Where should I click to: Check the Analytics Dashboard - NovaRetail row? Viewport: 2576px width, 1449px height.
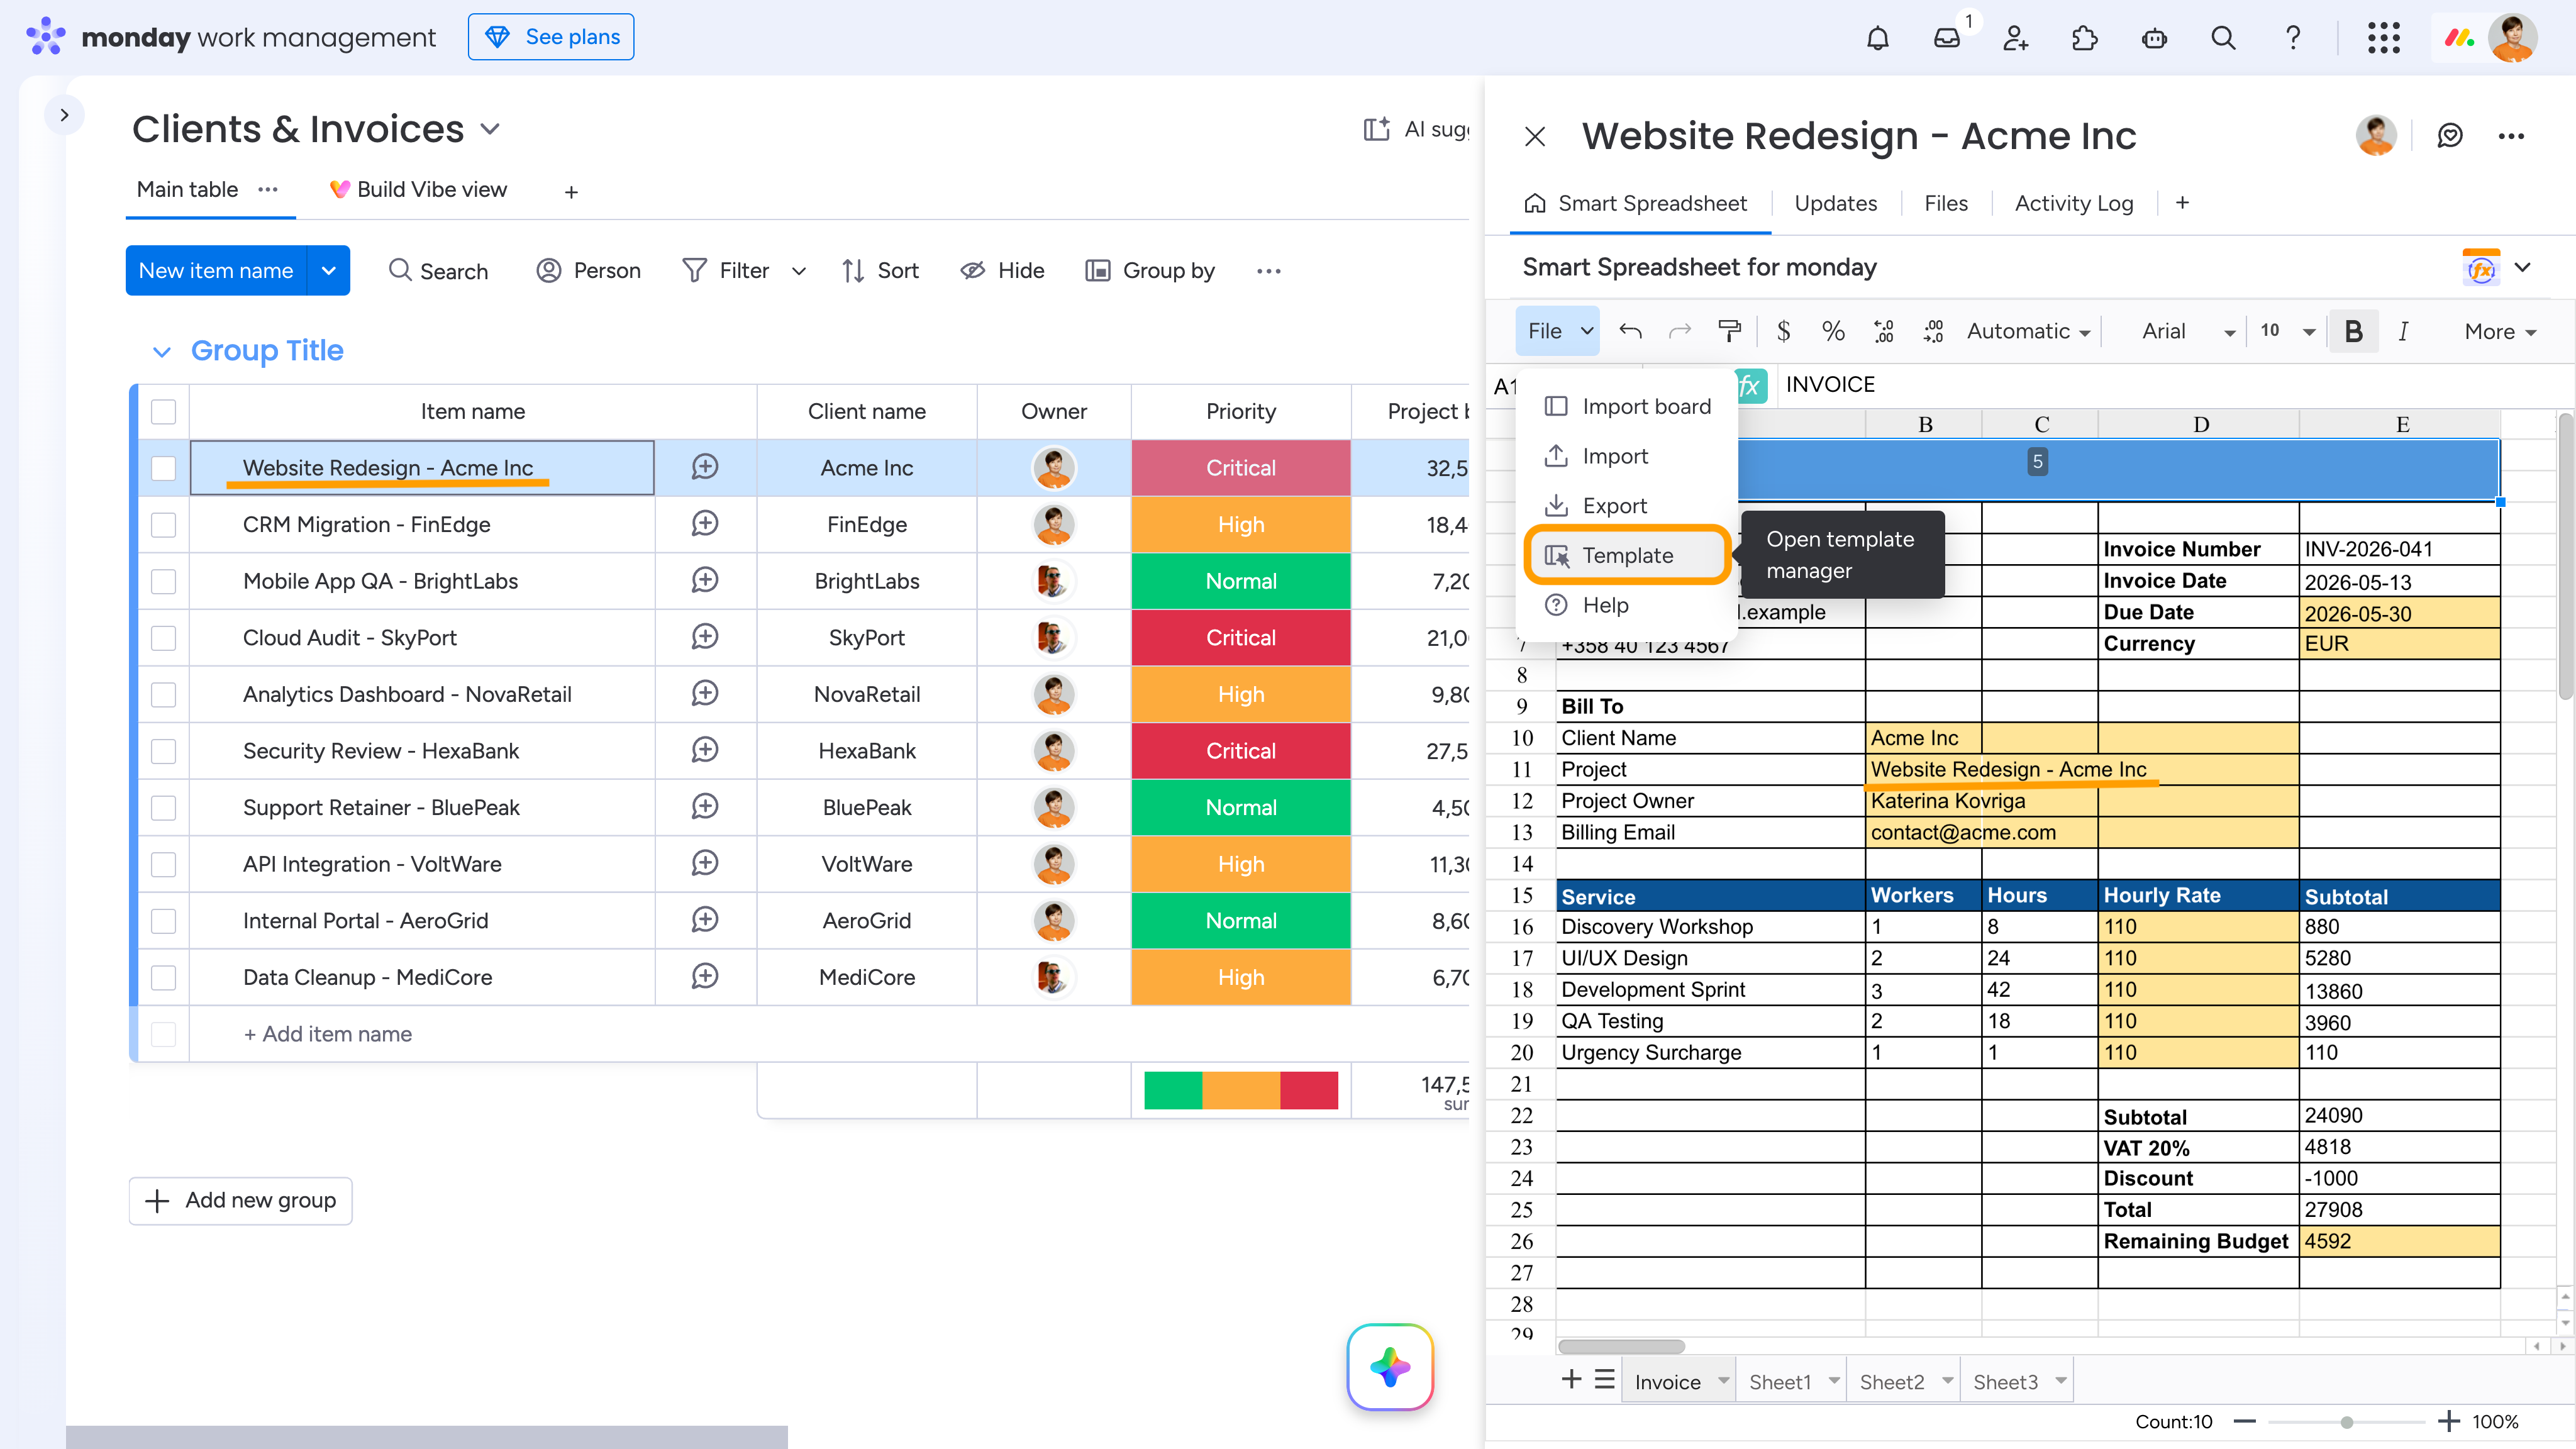pyautogui.click(x=163, y=694)
